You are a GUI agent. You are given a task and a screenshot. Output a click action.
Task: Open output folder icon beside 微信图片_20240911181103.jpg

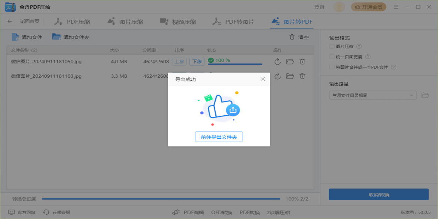(290, 76)
